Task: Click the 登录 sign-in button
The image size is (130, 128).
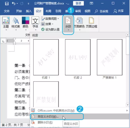Action: click(x=78, y=3)
